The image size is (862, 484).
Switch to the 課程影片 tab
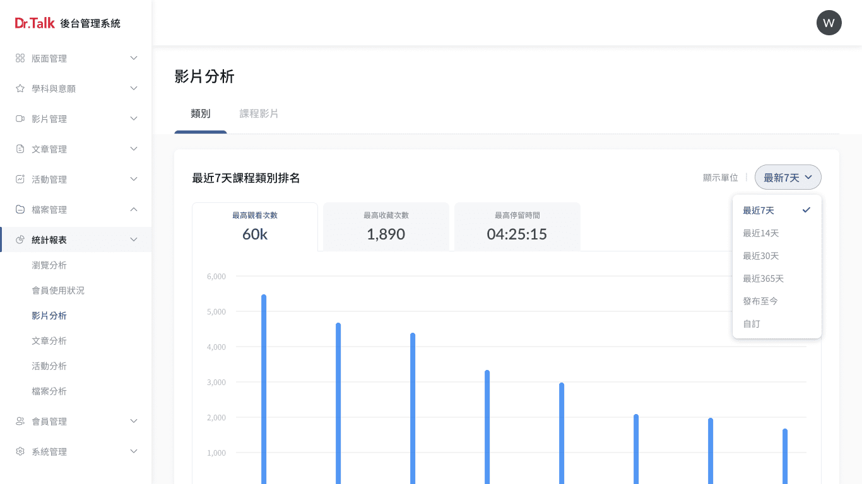(x=259, y=114)
